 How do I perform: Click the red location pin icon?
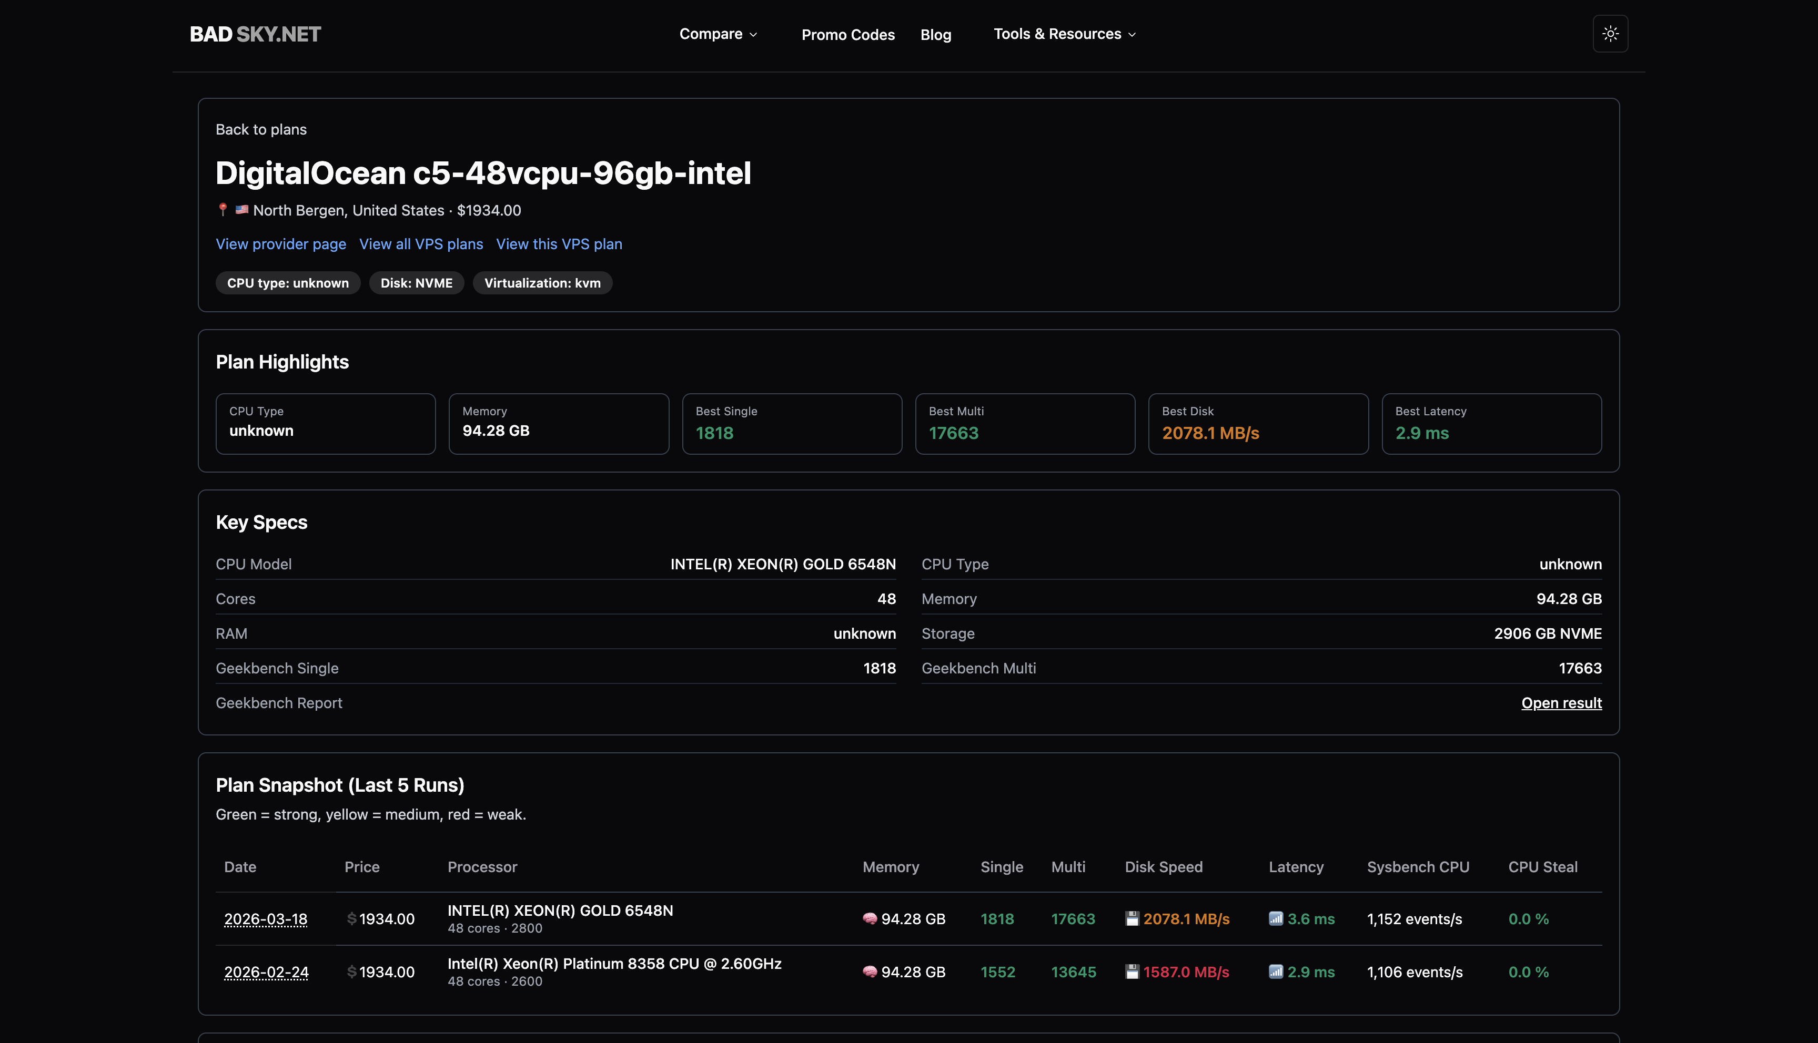click(x=223, y=209)
